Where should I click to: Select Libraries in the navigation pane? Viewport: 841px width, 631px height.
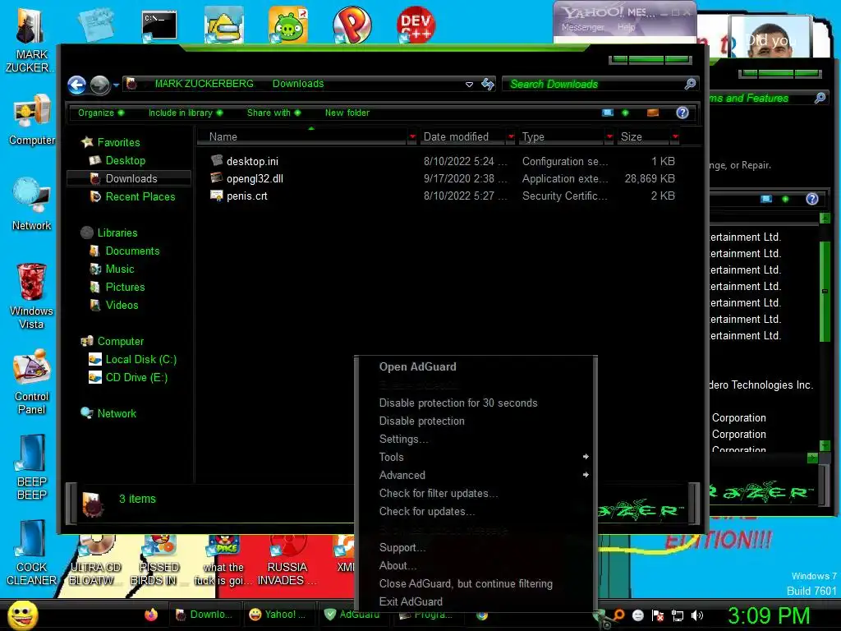117,233
